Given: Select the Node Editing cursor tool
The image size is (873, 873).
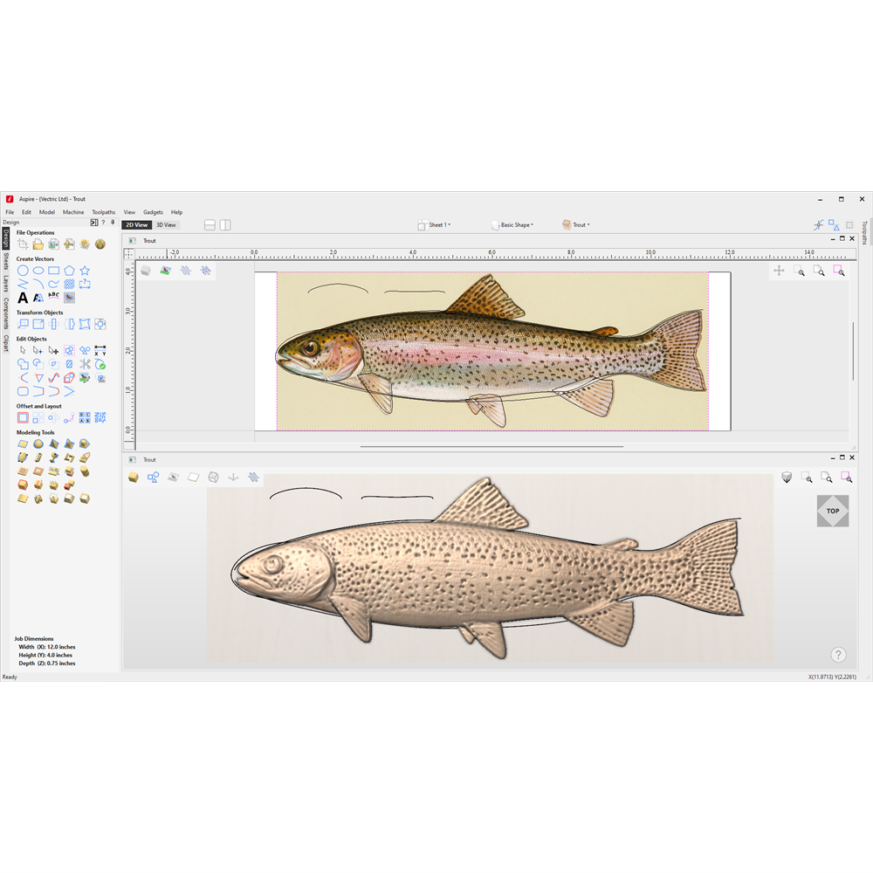Looking at the screenshot, I should 38,350.
